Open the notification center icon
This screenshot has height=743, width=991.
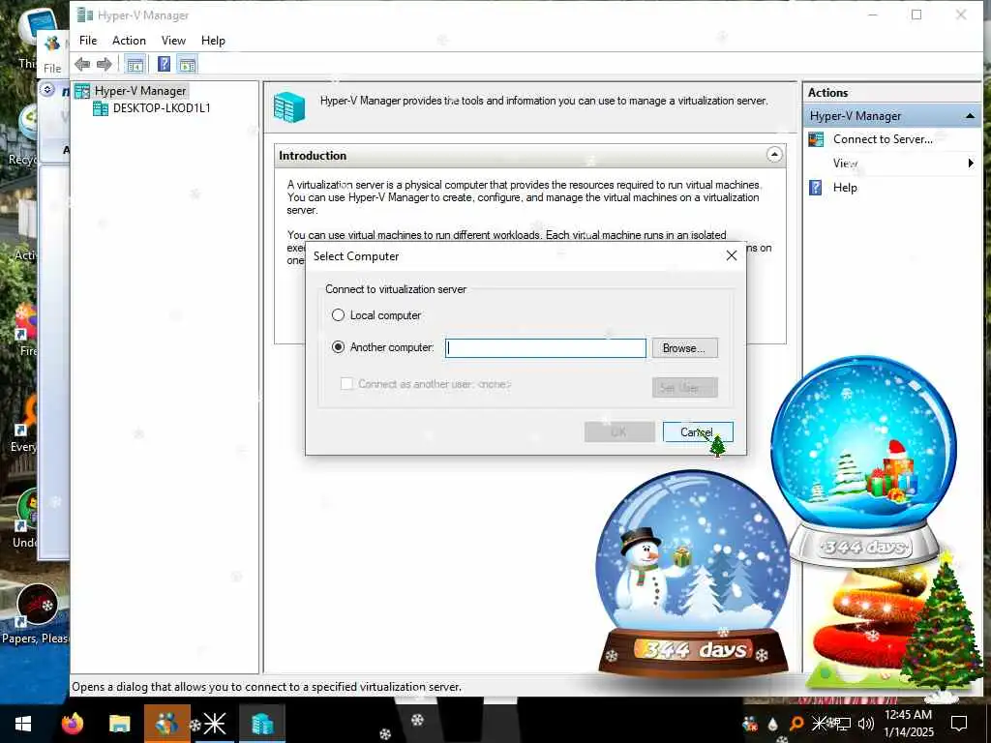tap(959, 724)
